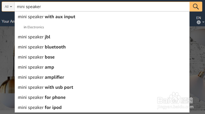This screenshot has width=205, height=114.
Task: Select suggestion mini speaker with aux input
Action: (x=46, y=17)
